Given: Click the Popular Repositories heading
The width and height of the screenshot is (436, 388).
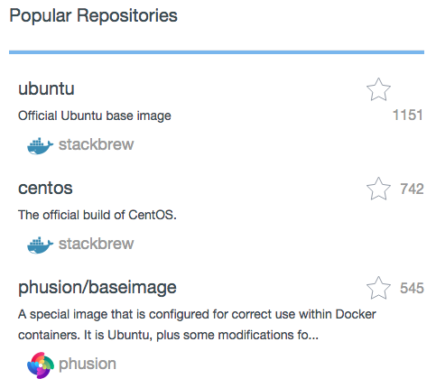Looking at the screenshot, I should tap(93, 15).
